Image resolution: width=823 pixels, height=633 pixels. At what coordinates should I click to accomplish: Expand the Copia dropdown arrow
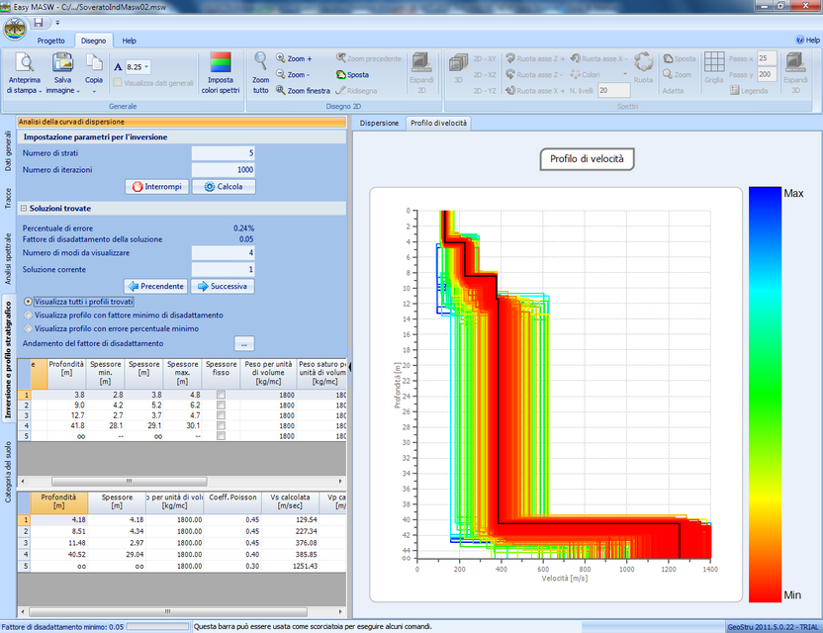tap(94, 91)
